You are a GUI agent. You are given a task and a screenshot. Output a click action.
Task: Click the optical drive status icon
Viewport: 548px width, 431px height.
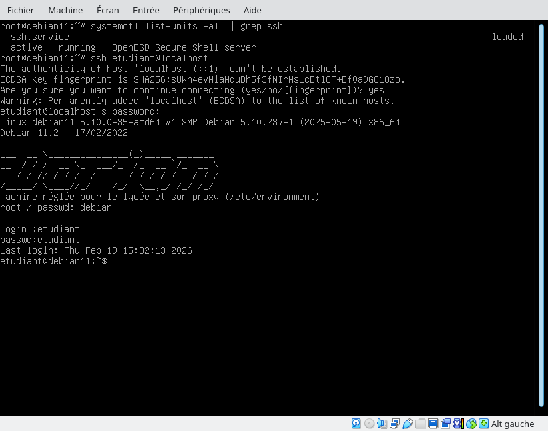pos(369,424)
